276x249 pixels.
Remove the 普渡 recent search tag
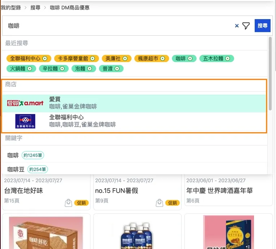[x=117, y=69]
